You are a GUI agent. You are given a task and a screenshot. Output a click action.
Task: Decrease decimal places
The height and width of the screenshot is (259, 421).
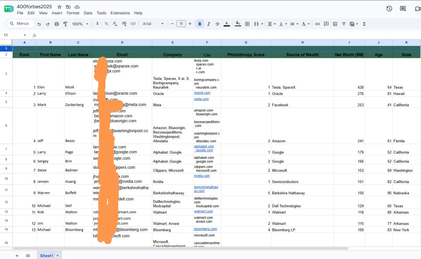115,24
